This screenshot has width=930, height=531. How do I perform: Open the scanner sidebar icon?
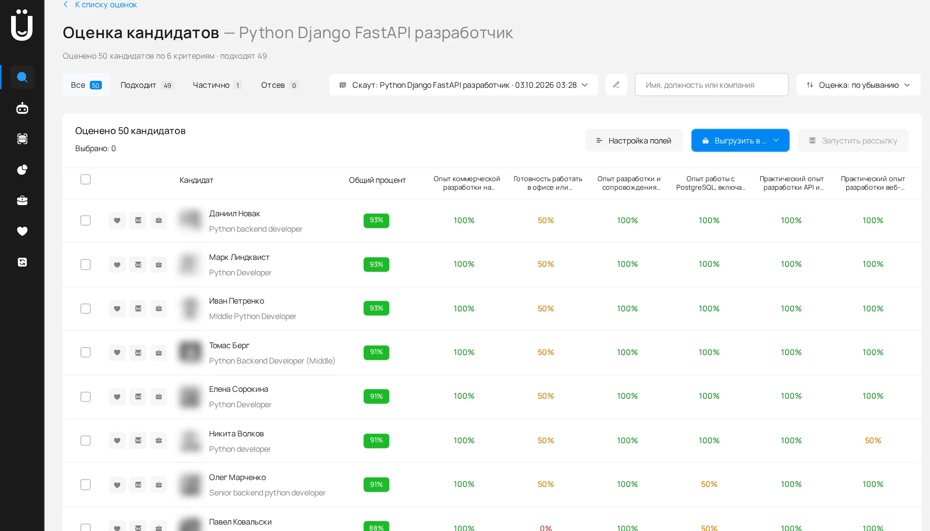[x=22, y=139]
